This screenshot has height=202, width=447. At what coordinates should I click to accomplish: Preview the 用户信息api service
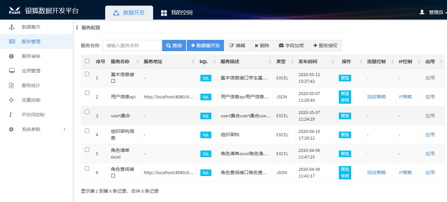[x=345, y=94]
